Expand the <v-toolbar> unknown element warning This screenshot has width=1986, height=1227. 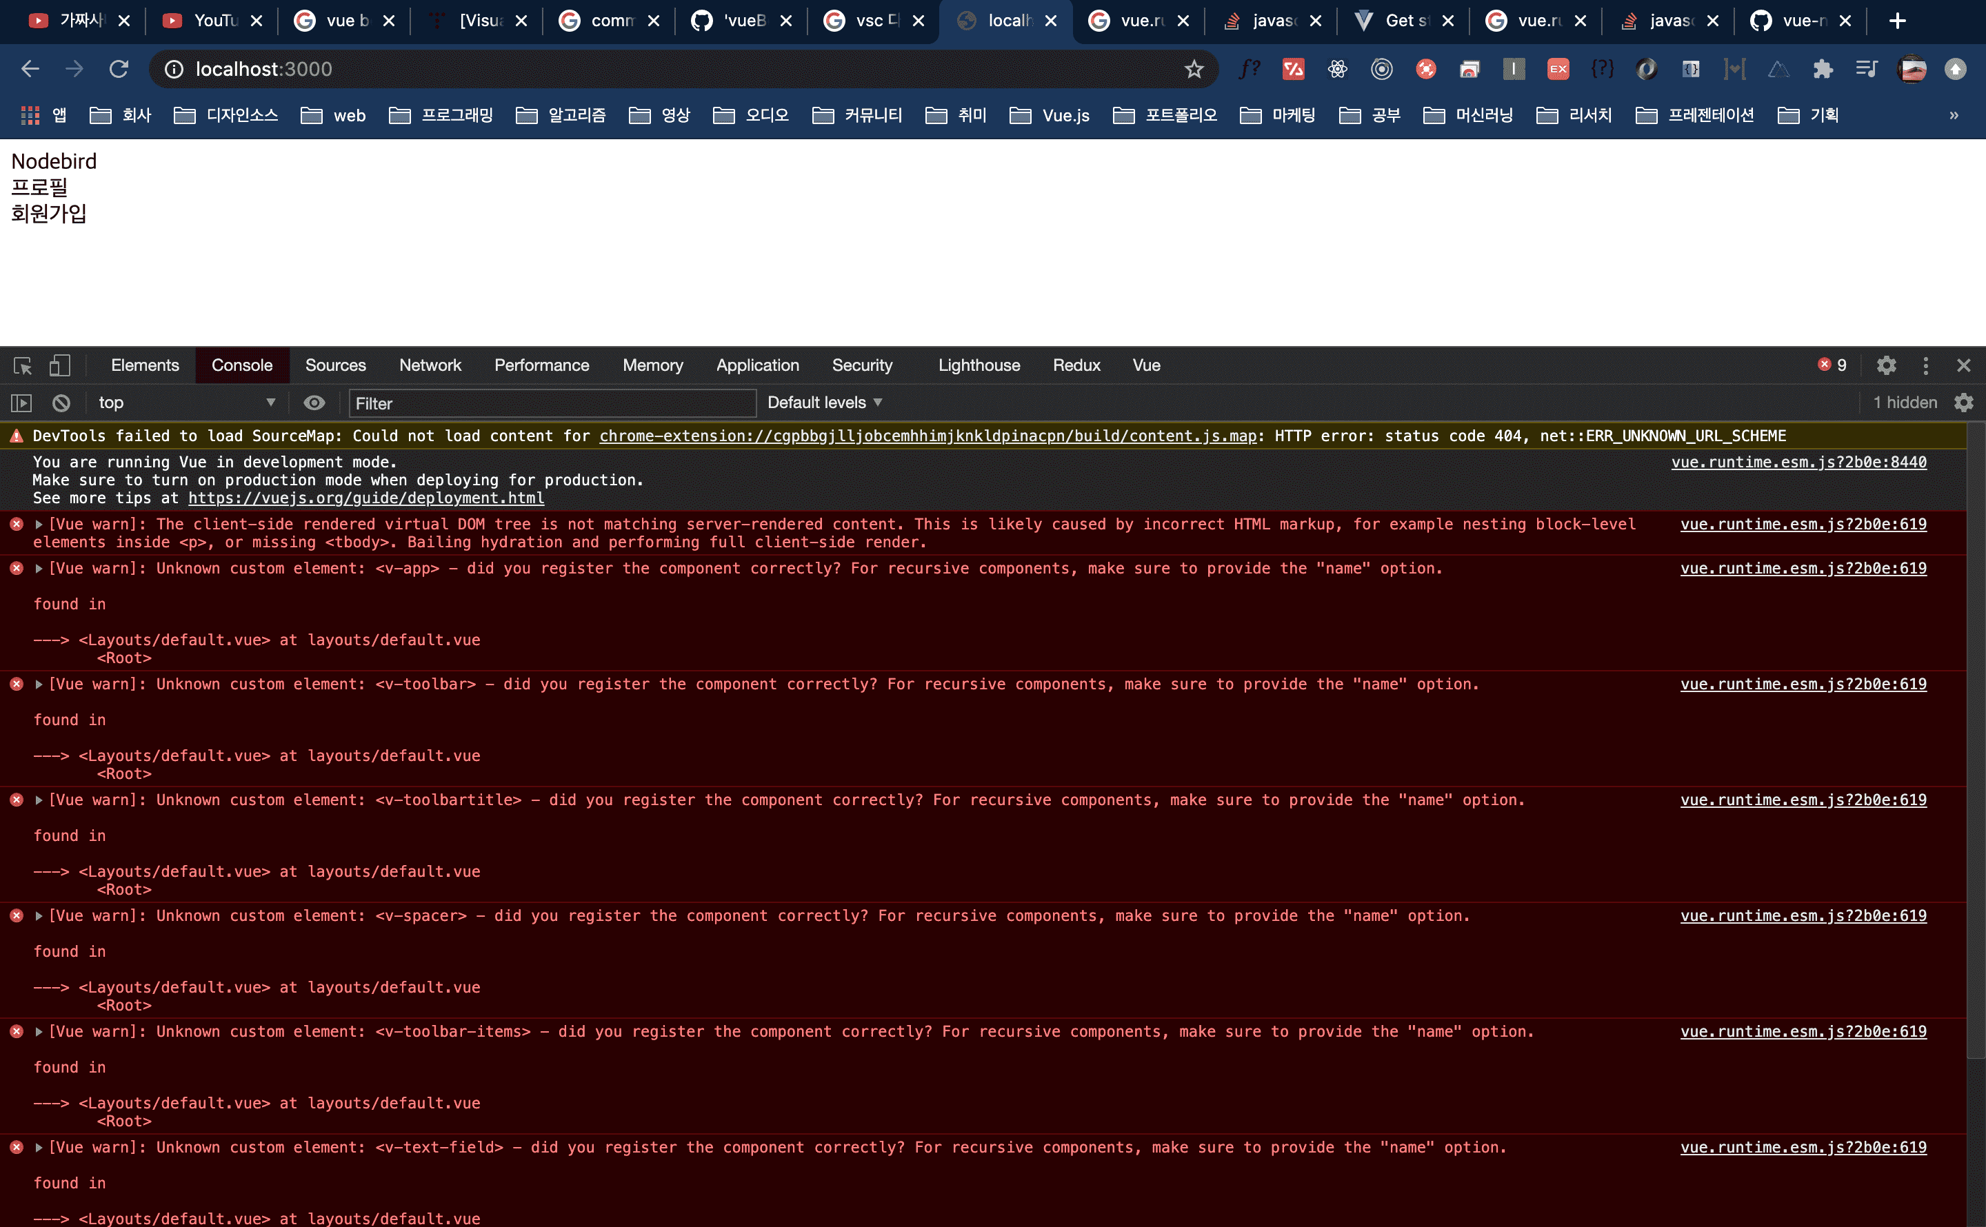point(38,684)
